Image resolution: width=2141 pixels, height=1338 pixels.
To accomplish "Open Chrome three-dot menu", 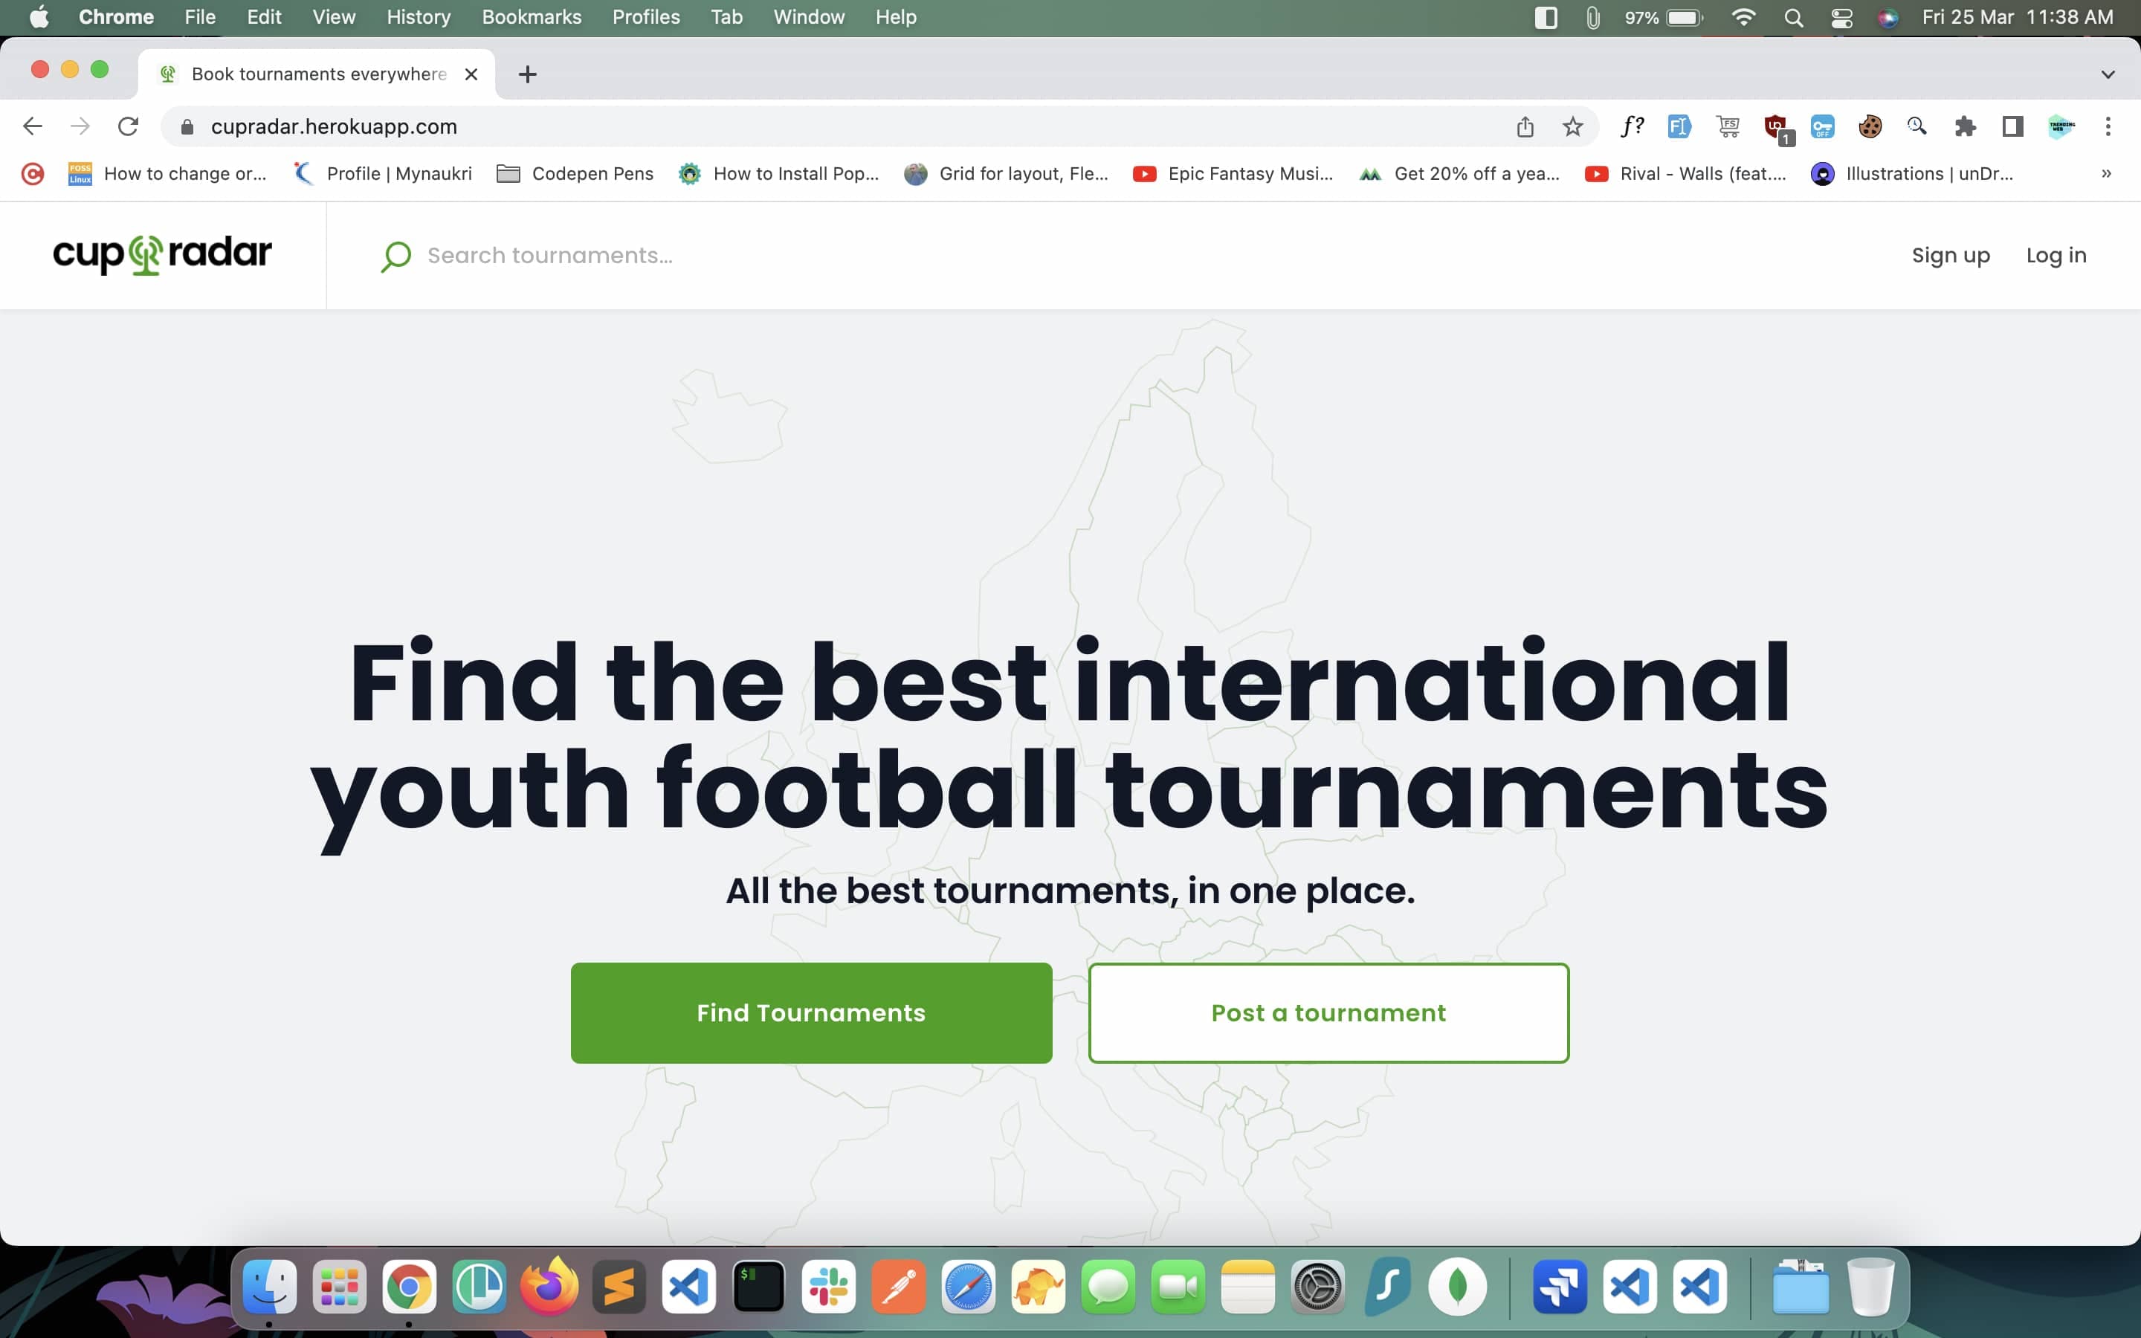I will click(2108, 126).
